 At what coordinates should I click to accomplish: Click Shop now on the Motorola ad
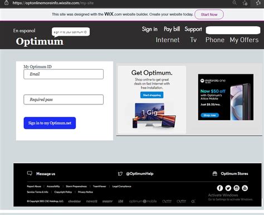210,115
